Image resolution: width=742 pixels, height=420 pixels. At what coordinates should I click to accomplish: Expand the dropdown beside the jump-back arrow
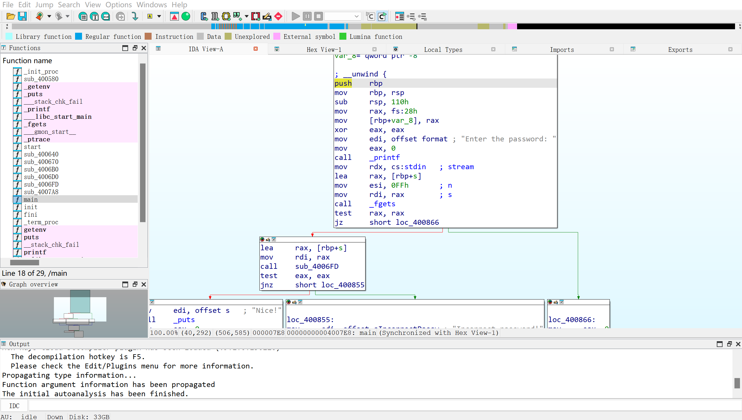pyautogui.click(x=49, y=17)
